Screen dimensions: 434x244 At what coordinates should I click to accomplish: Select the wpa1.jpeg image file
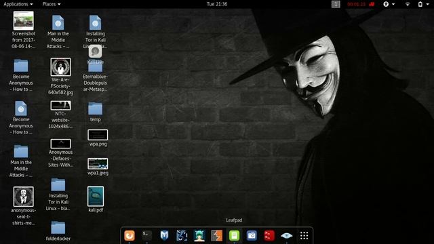tap(98, 163)
